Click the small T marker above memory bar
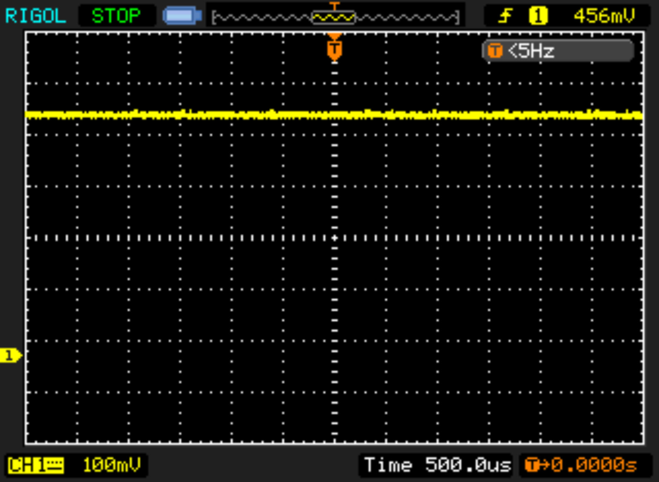The image size is (659, 482). pos(334,5)
